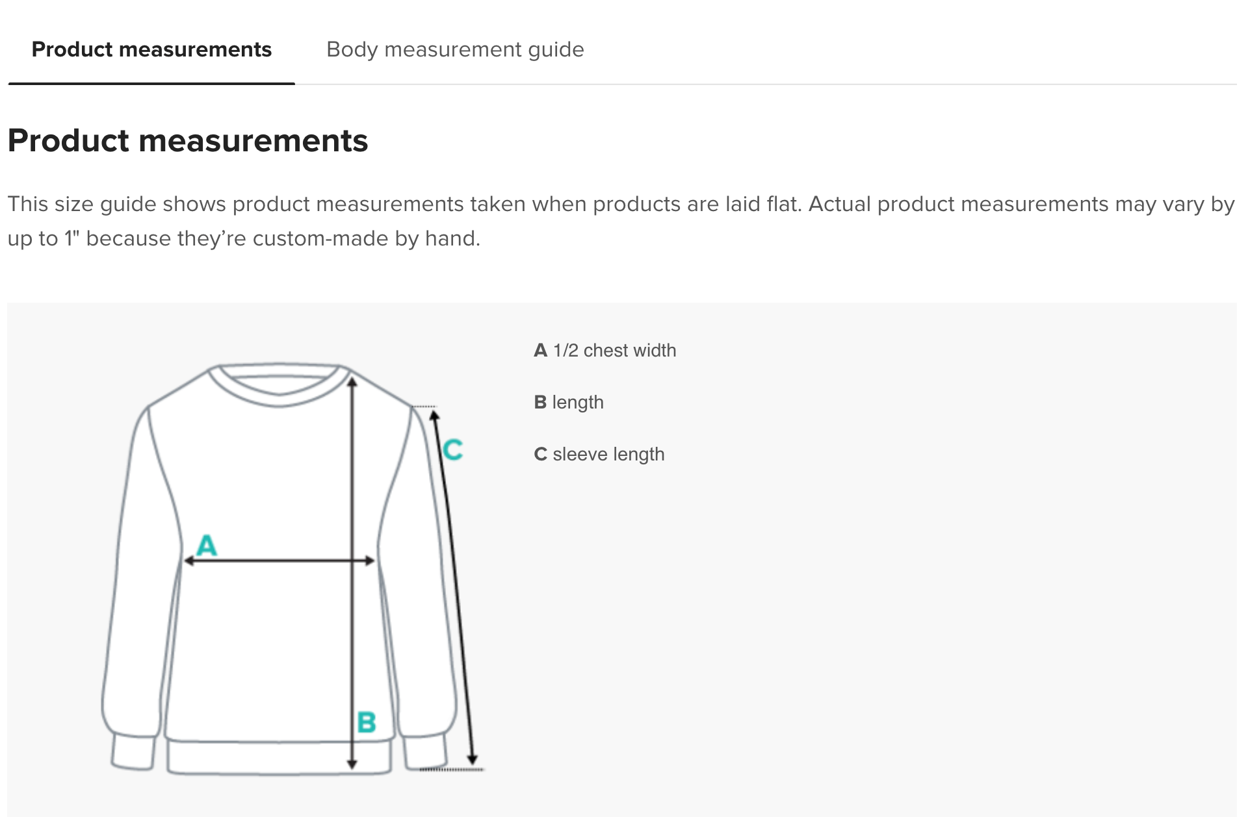
Task: Click the right sleeve cuff of sweatshirt
Action: pos(425,752)
